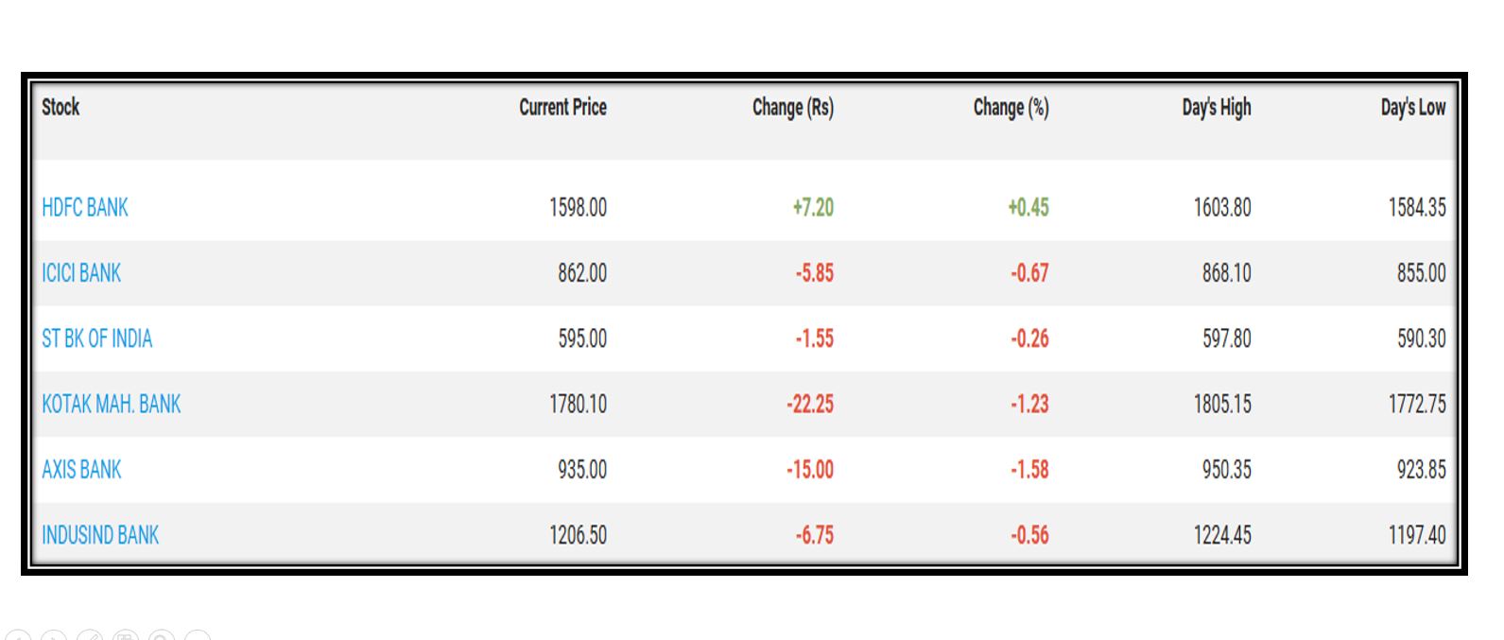Open the KOTAK MAH. BANK stock page
This screenshot has width=1504, height=640.
[x=111, y=405]
